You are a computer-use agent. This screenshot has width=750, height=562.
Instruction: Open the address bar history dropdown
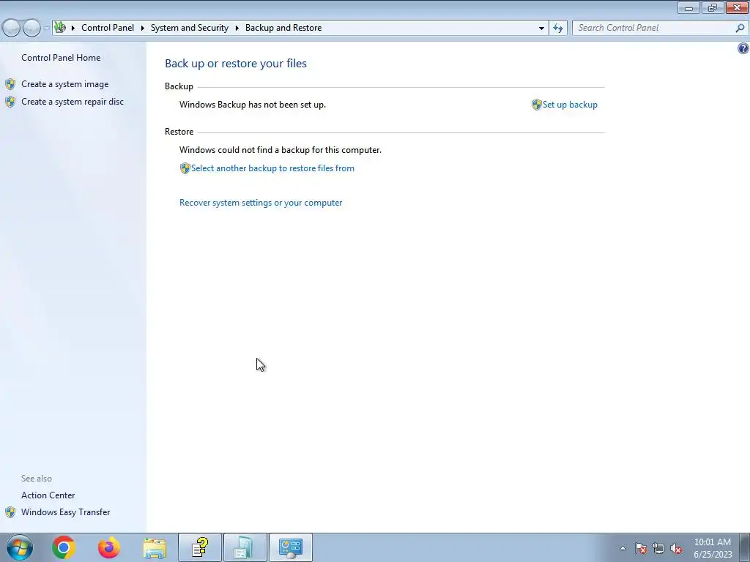click(x=541, y=29)
